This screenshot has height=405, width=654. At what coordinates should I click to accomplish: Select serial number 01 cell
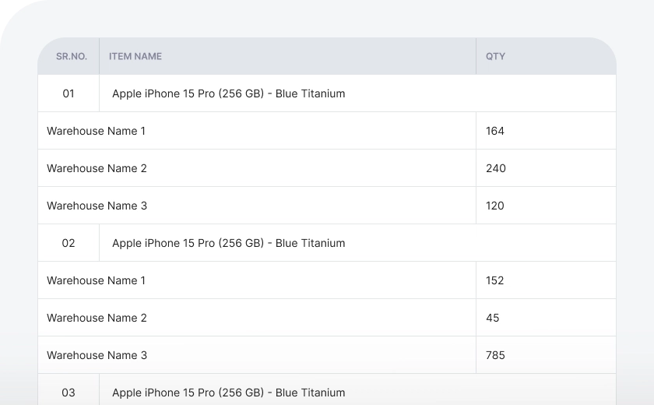pos(69,93)
